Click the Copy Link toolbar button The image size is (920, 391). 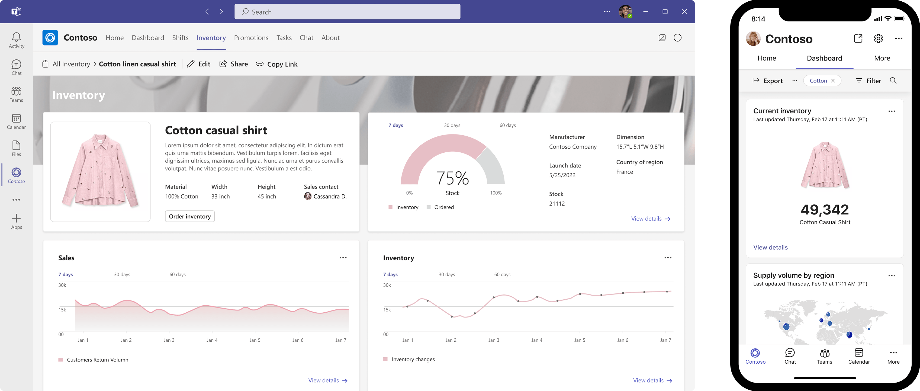(x=277, y=64)
